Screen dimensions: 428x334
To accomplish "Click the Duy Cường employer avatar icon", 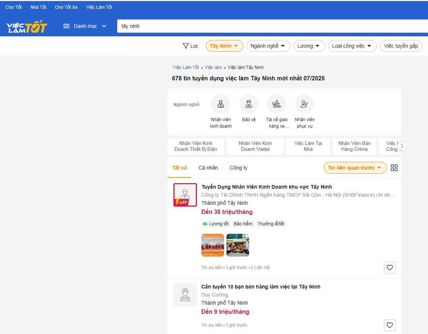I will (185, 295).
